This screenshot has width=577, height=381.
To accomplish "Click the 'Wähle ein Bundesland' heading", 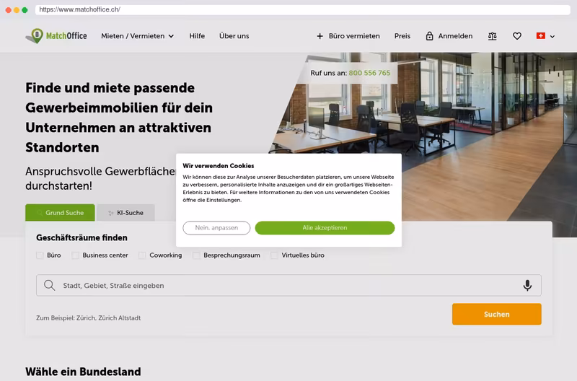I will click(83, 372).
